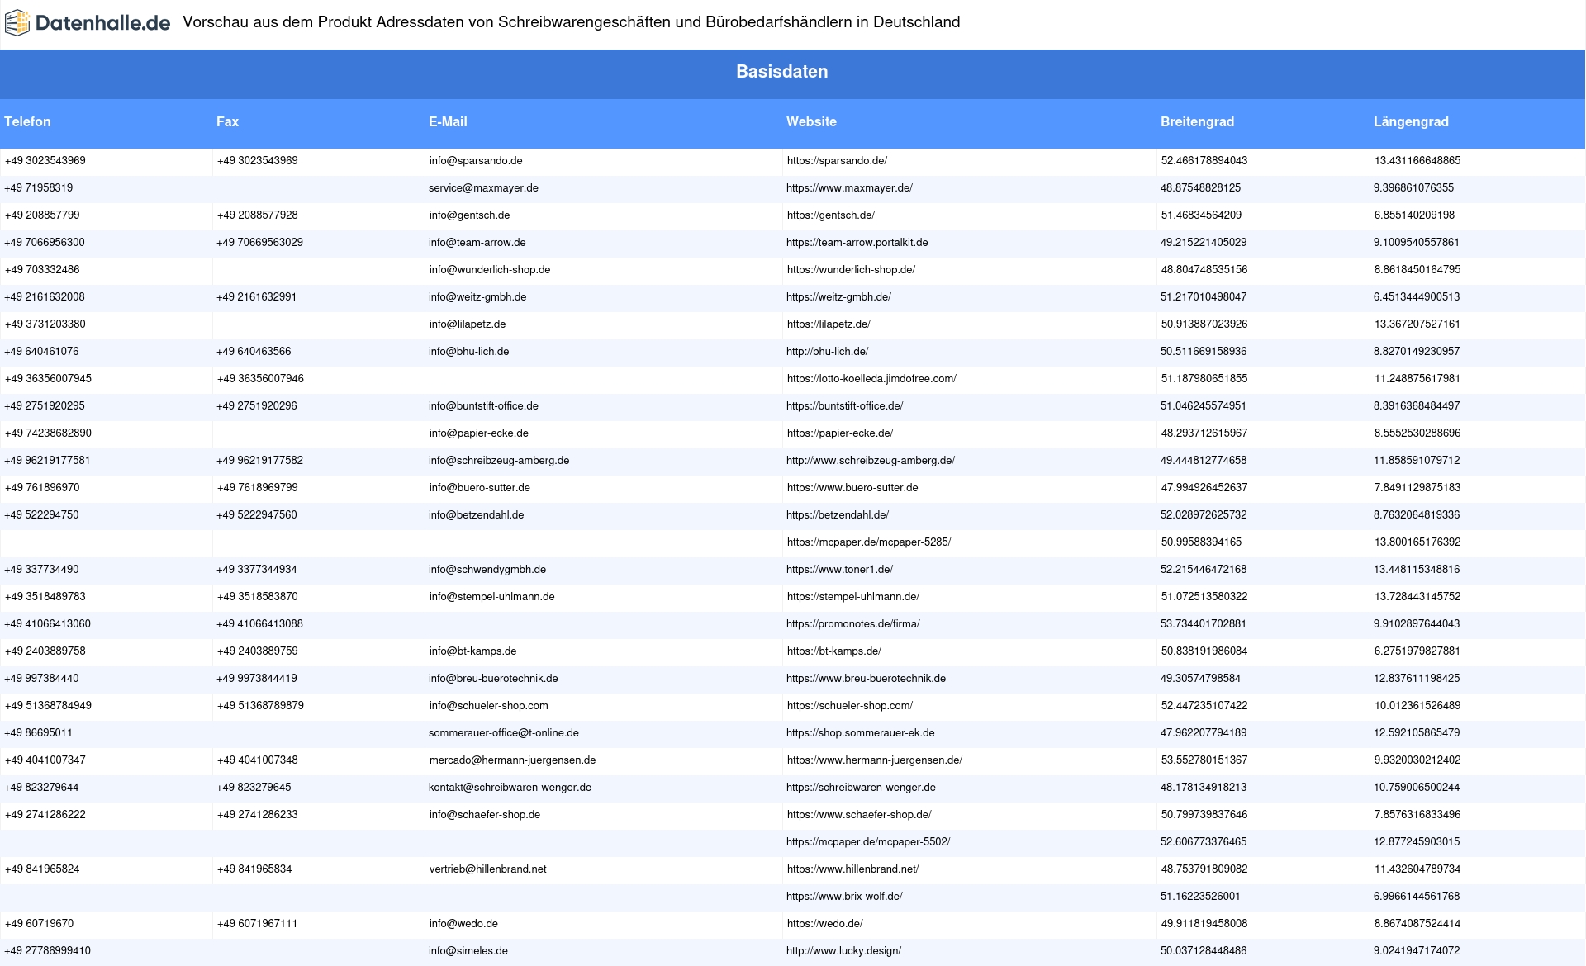Screen dimensions: 1586x966
Task: Click fax number +49 36356007946
Action: click(260, 379)
